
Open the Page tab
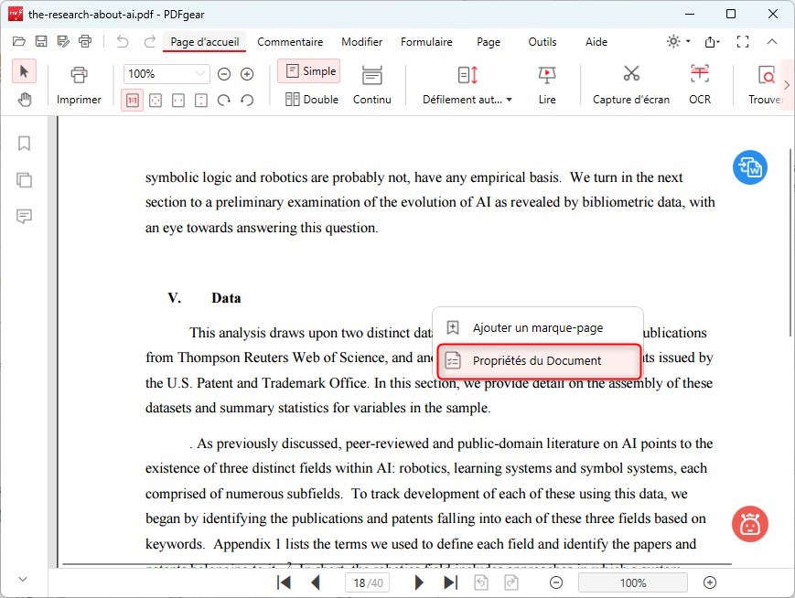(x=489, y=42)
